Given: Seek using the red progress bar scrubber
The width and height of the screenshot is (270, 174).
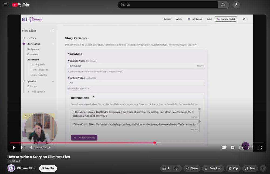Looking at the screenshot, I should 154,143.
